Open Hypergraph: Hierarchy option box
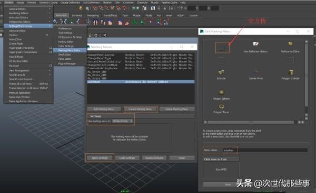This screenshot has width=316, height=193. point(51,48)
